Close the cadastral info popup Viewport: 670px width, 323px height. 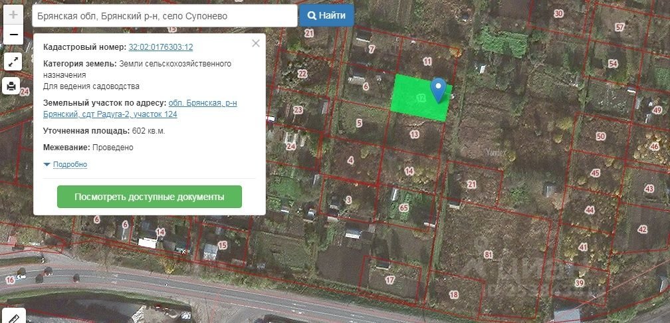click(x=255, y=43)
